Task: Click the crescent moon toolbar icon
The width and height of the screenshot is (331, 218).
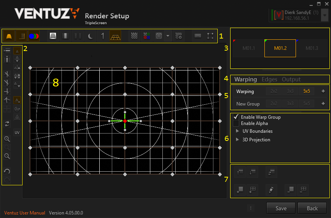Action: click(90, 36)
